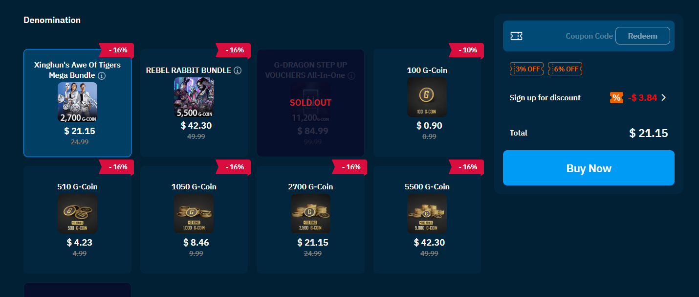
Task: Click the Rebel Rabbit bundle artwork
Action: tap(194, 97)
